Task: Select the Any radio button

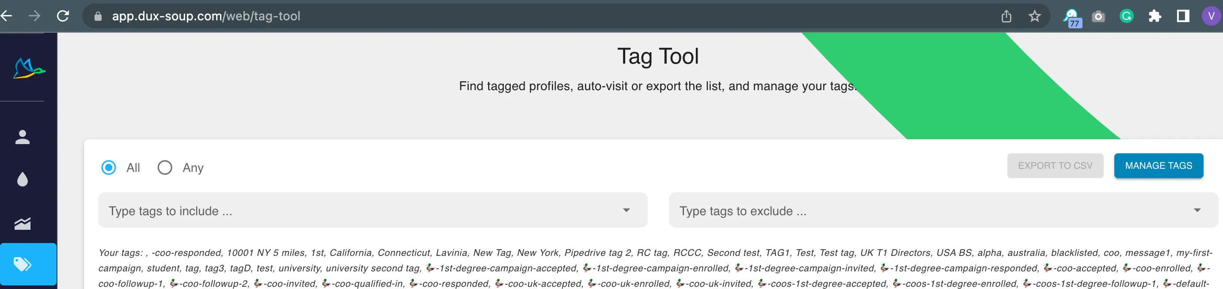Action: point(165,167)
